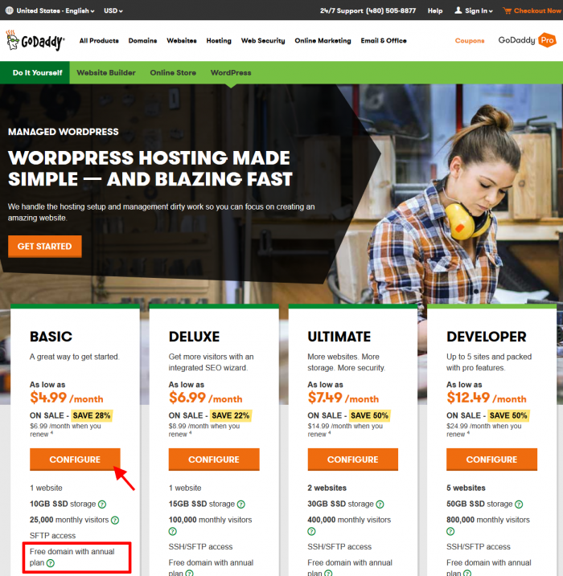This screenshot has width=563, height=576.
Task: Click the 5 websites text
Action: click(466, 488)
